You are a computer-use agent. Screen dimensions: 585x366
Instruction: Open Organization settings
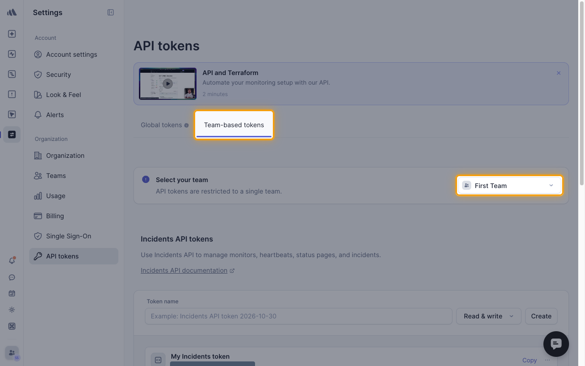tap(74, 156)
